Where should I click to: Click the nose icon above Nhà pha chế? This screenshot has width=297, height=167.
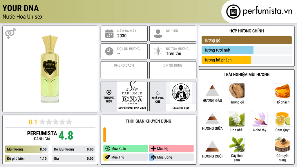tap(157, 92)
